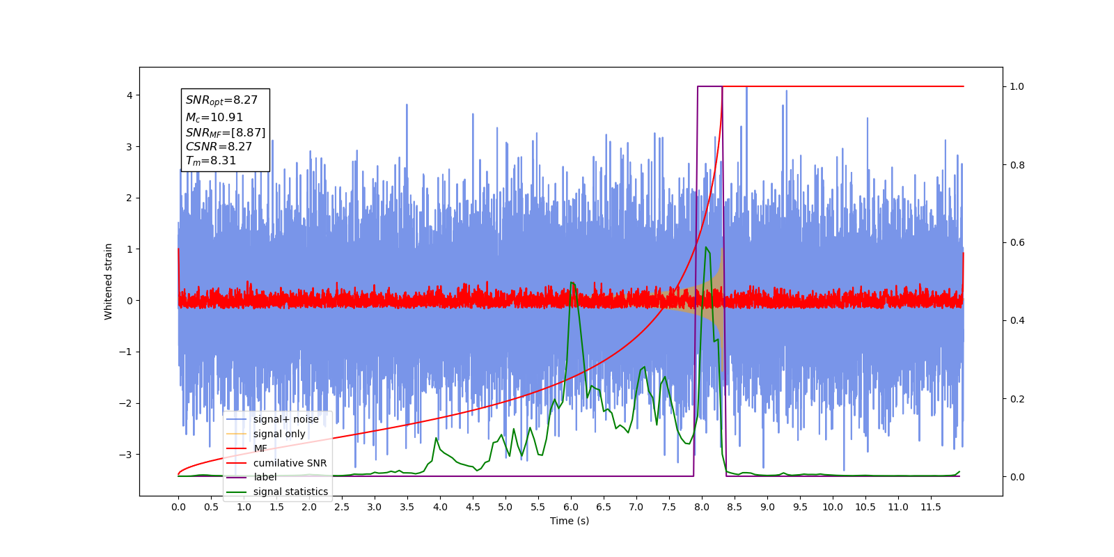Click the 0.6 tick on right axis

[x=1017, y=243]
